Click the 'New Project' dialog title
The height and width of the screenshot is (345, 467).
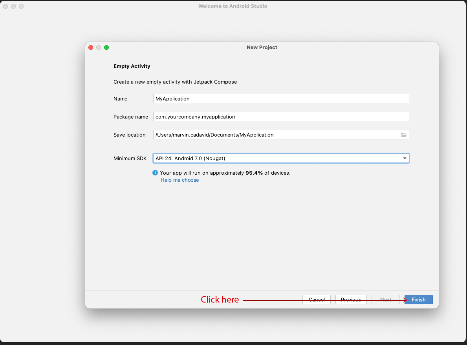pyautogui.click(x=262, y=47)
